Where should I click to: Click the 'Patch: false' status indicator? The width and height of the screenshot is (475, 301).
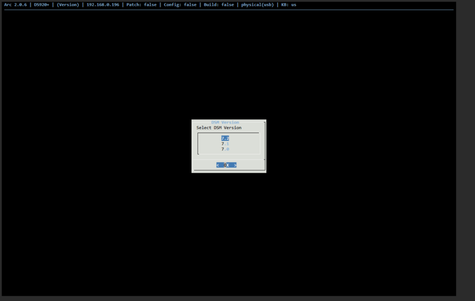pyautogui.click(x=141, y=5)
